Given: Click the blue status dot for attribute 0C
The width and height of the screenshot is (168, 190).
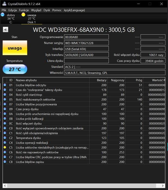Looking at the screenshot, I should point(5,123).
